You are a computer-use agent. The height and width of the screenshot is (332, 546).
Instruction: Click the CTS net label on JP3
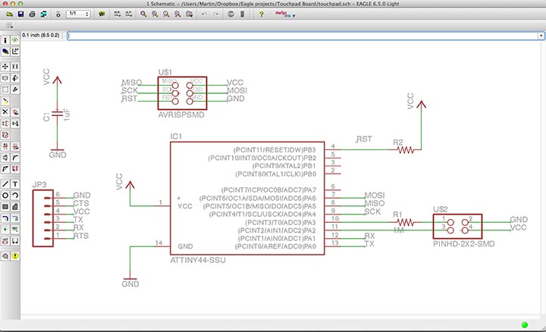[81, 203]
